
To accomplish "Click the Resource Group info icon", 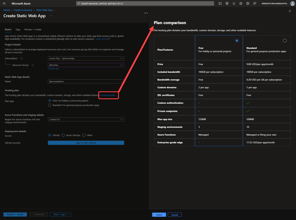I will [33, 65].
